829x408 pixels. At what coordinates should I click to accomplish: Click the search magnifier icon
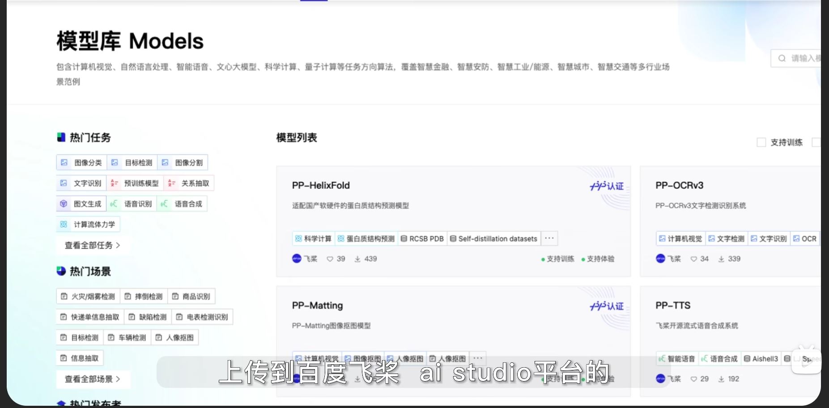click(x=782, y=58)
